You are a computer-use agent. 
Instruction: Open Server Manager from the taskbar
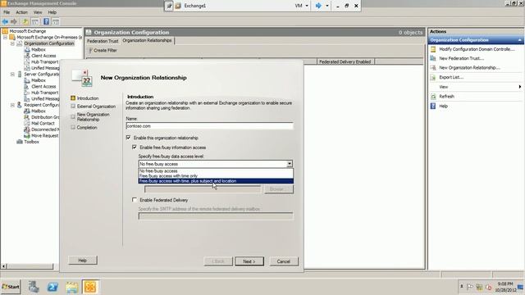(x=34, y=287)
